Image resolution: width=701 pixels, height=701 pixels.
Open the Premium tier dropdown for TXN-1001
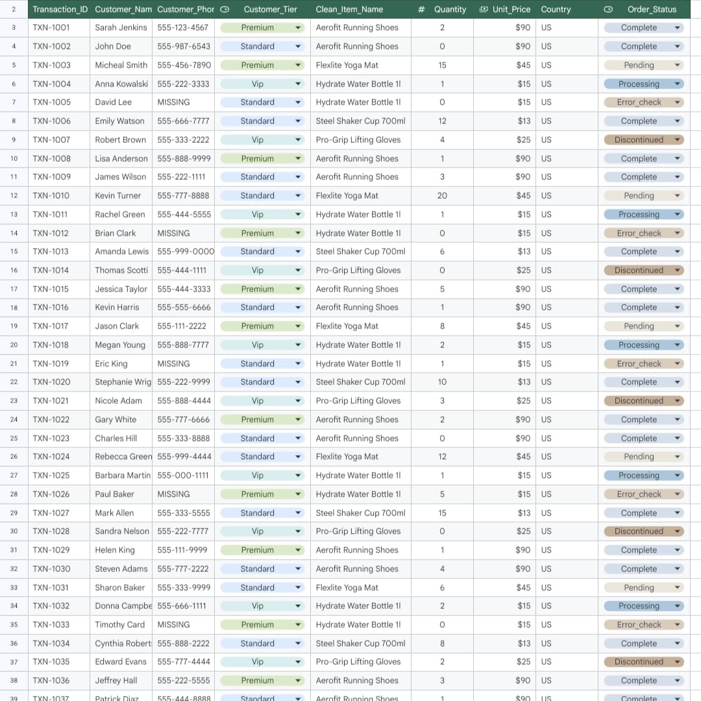click(x=298, y=28)
